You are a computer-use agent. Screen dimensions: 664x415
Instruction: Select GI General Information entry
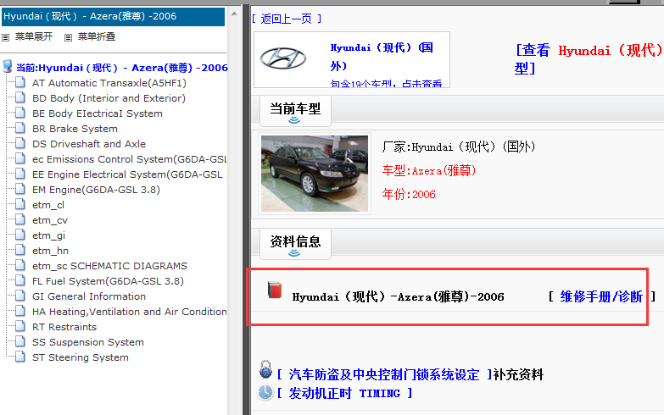[89, 296]
